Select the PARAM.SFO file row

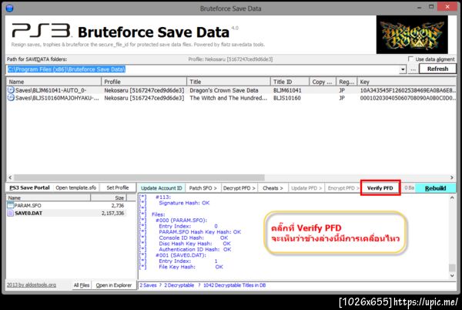point(67,205)
